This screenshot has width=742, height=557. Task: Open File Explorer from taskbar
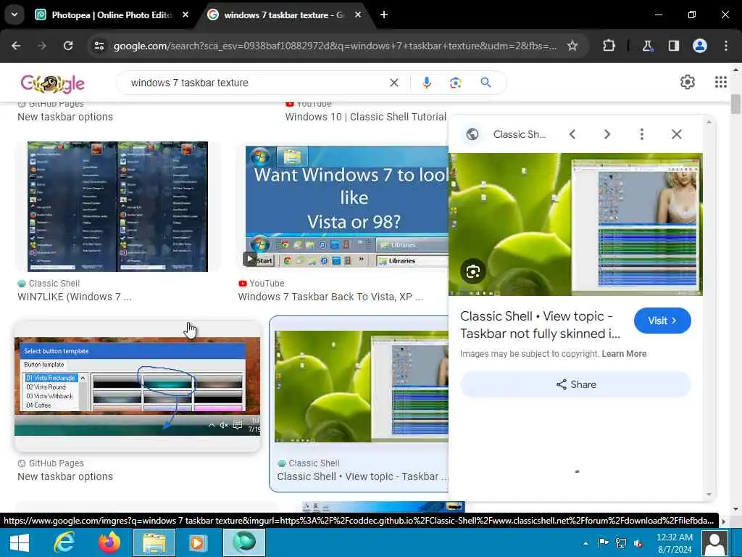point(154,542)
